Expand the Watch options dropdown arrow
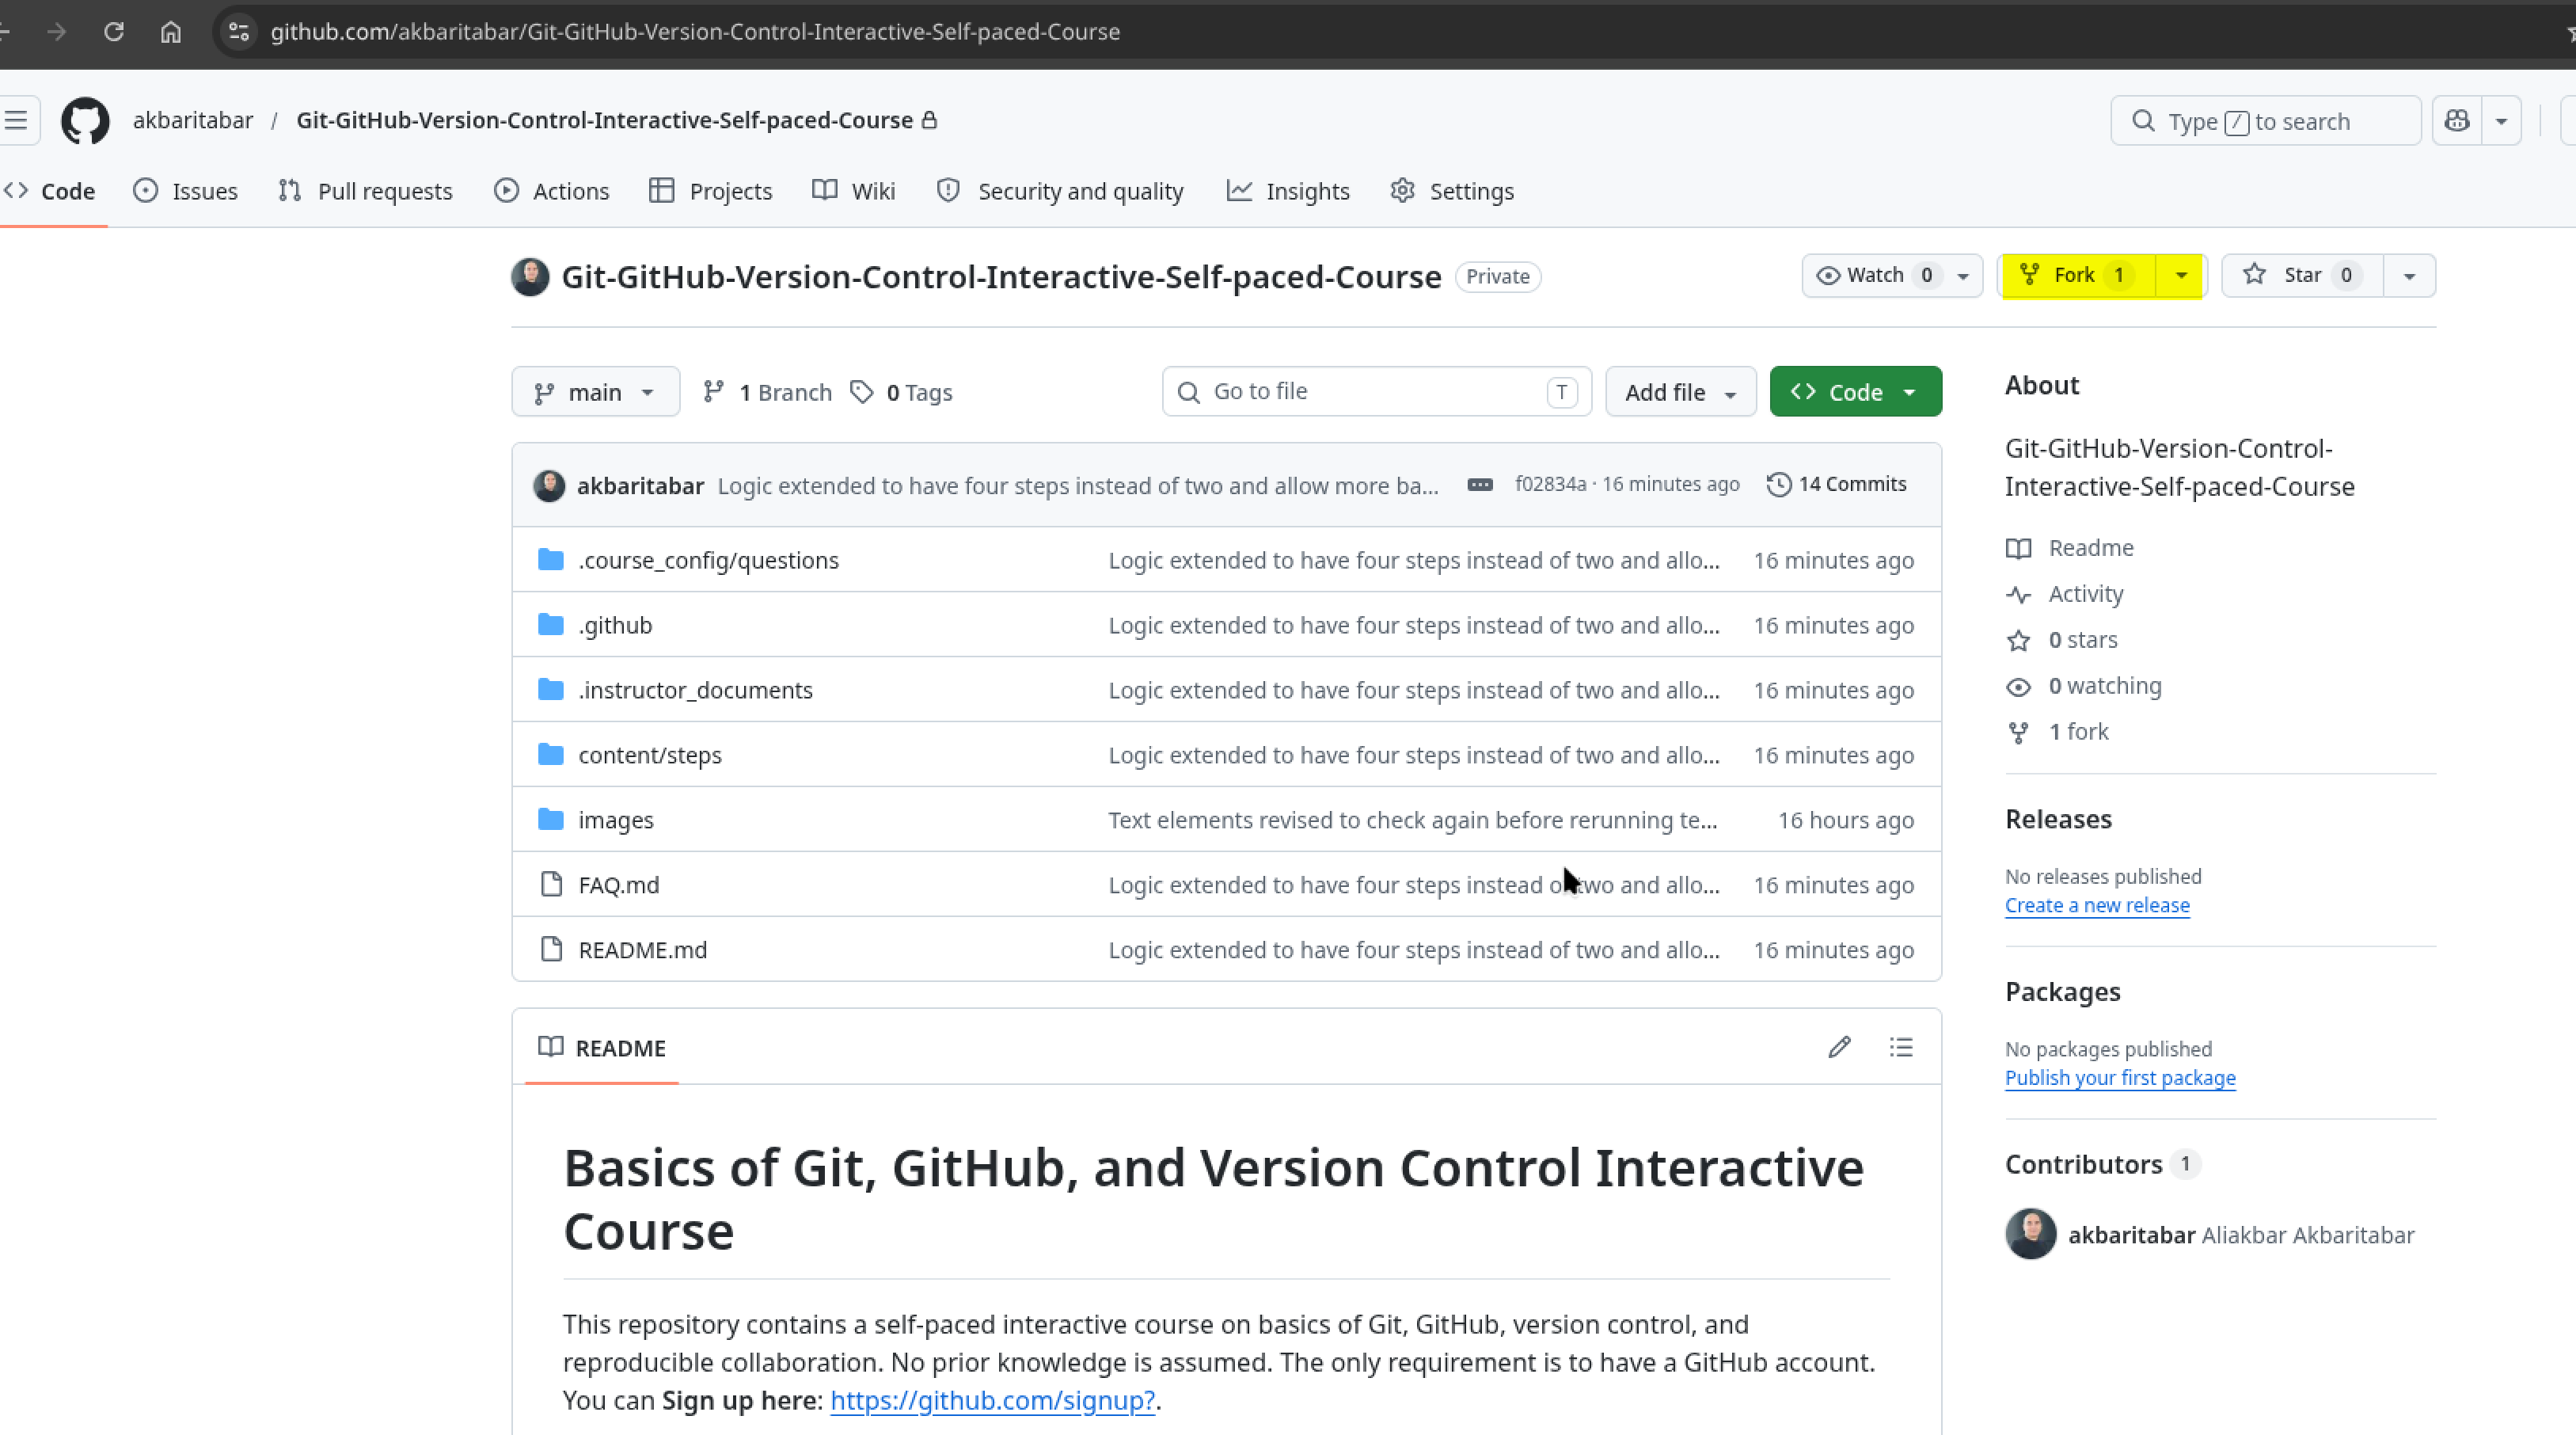 [x=1963, y=275]
